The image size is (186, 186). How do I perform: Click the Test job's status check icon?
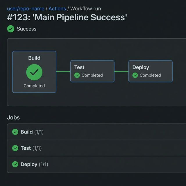coord(15,148)
